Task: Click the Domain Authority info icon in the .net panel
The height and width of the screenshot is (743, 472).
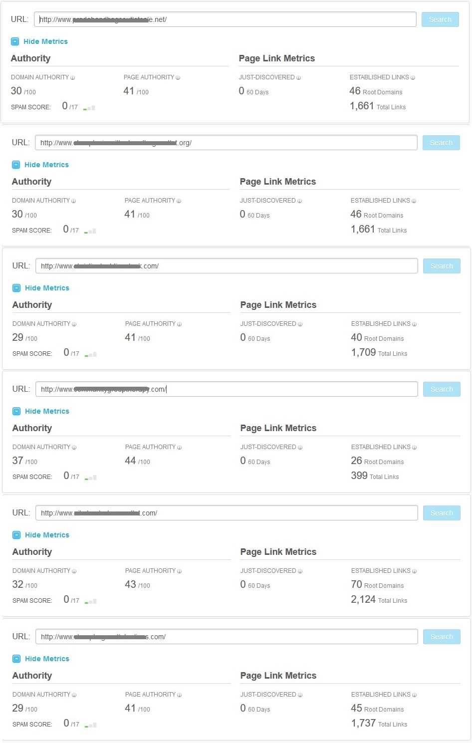Action: click(73, 78)
